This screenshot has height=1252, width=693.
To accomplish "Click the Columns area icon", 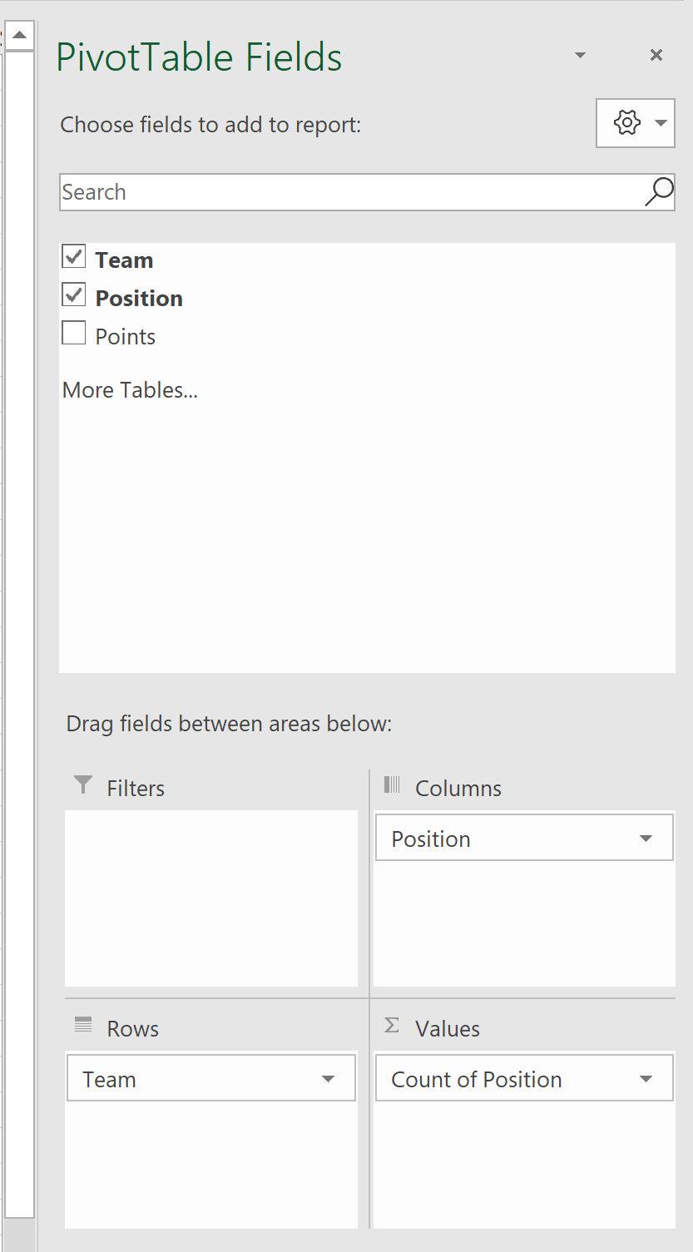I will [392, 784].
